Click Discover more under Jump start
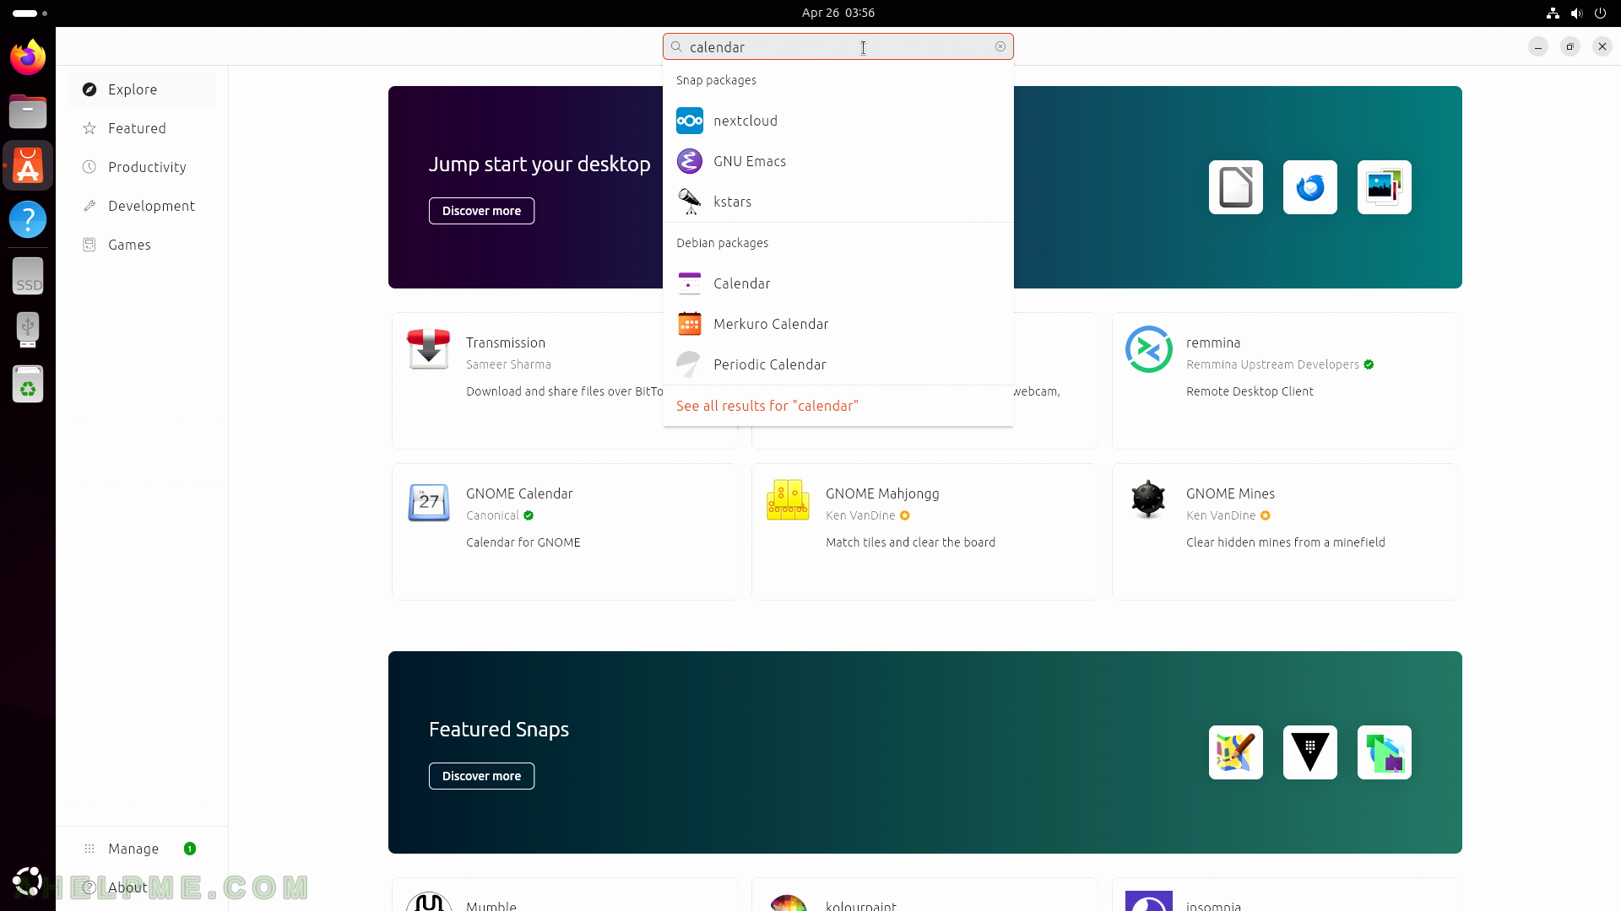Image resolution: width=1621 pixels, height=911 pixels. click(x=481, y=211)
